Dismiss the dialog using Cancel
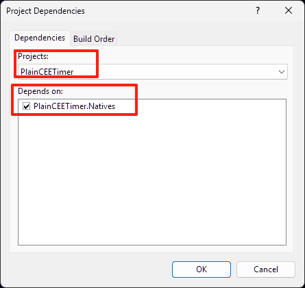This screenshot has width=305, height=288. [266, 269]
